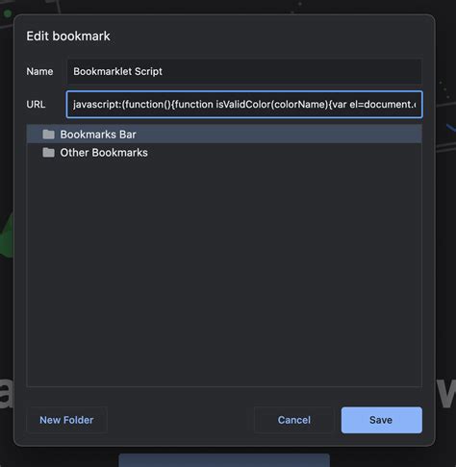Place cursor at "javascript:" in URL

point(96,105)
